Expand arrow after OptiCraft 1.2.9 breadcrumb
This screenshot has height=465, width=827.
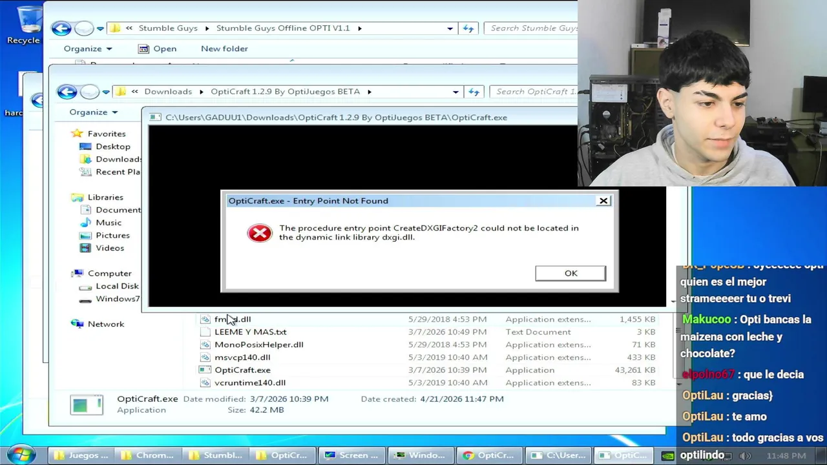(369, 92)
